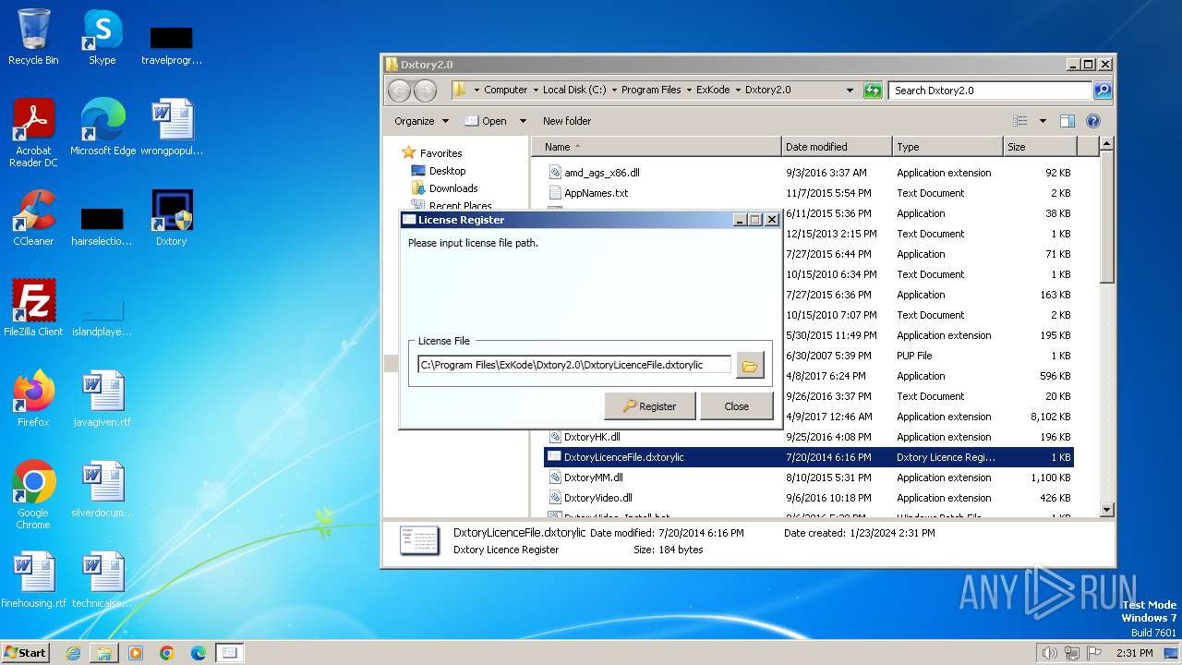Click New folder in toolbar
The image size is (1182, 665).
(567, 121)
